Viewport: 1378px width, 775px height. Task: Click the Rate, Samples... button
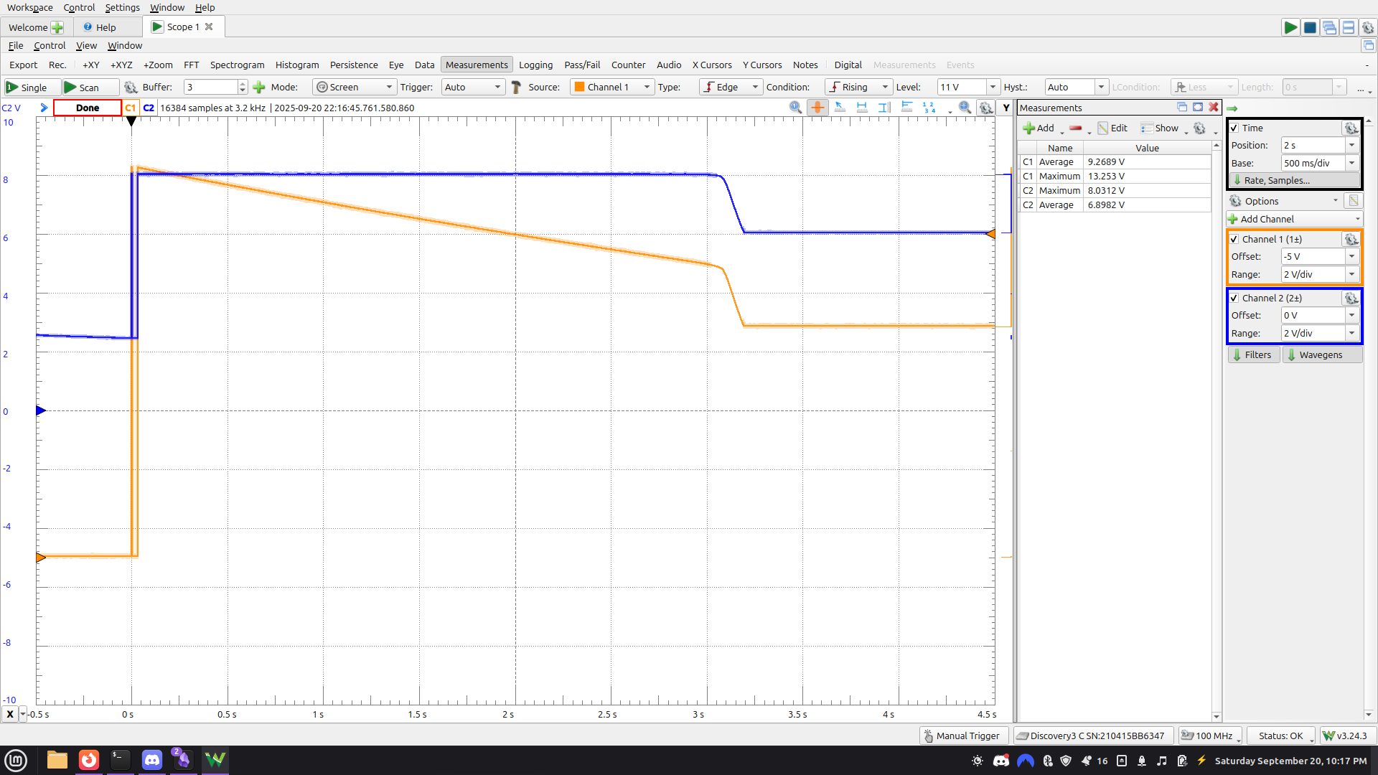click(1295, 181)
